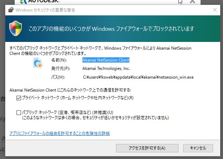Screen dimensions: 223x159
Task: Click the firewall icon in the title bar
Action: (x=11, y=10)
